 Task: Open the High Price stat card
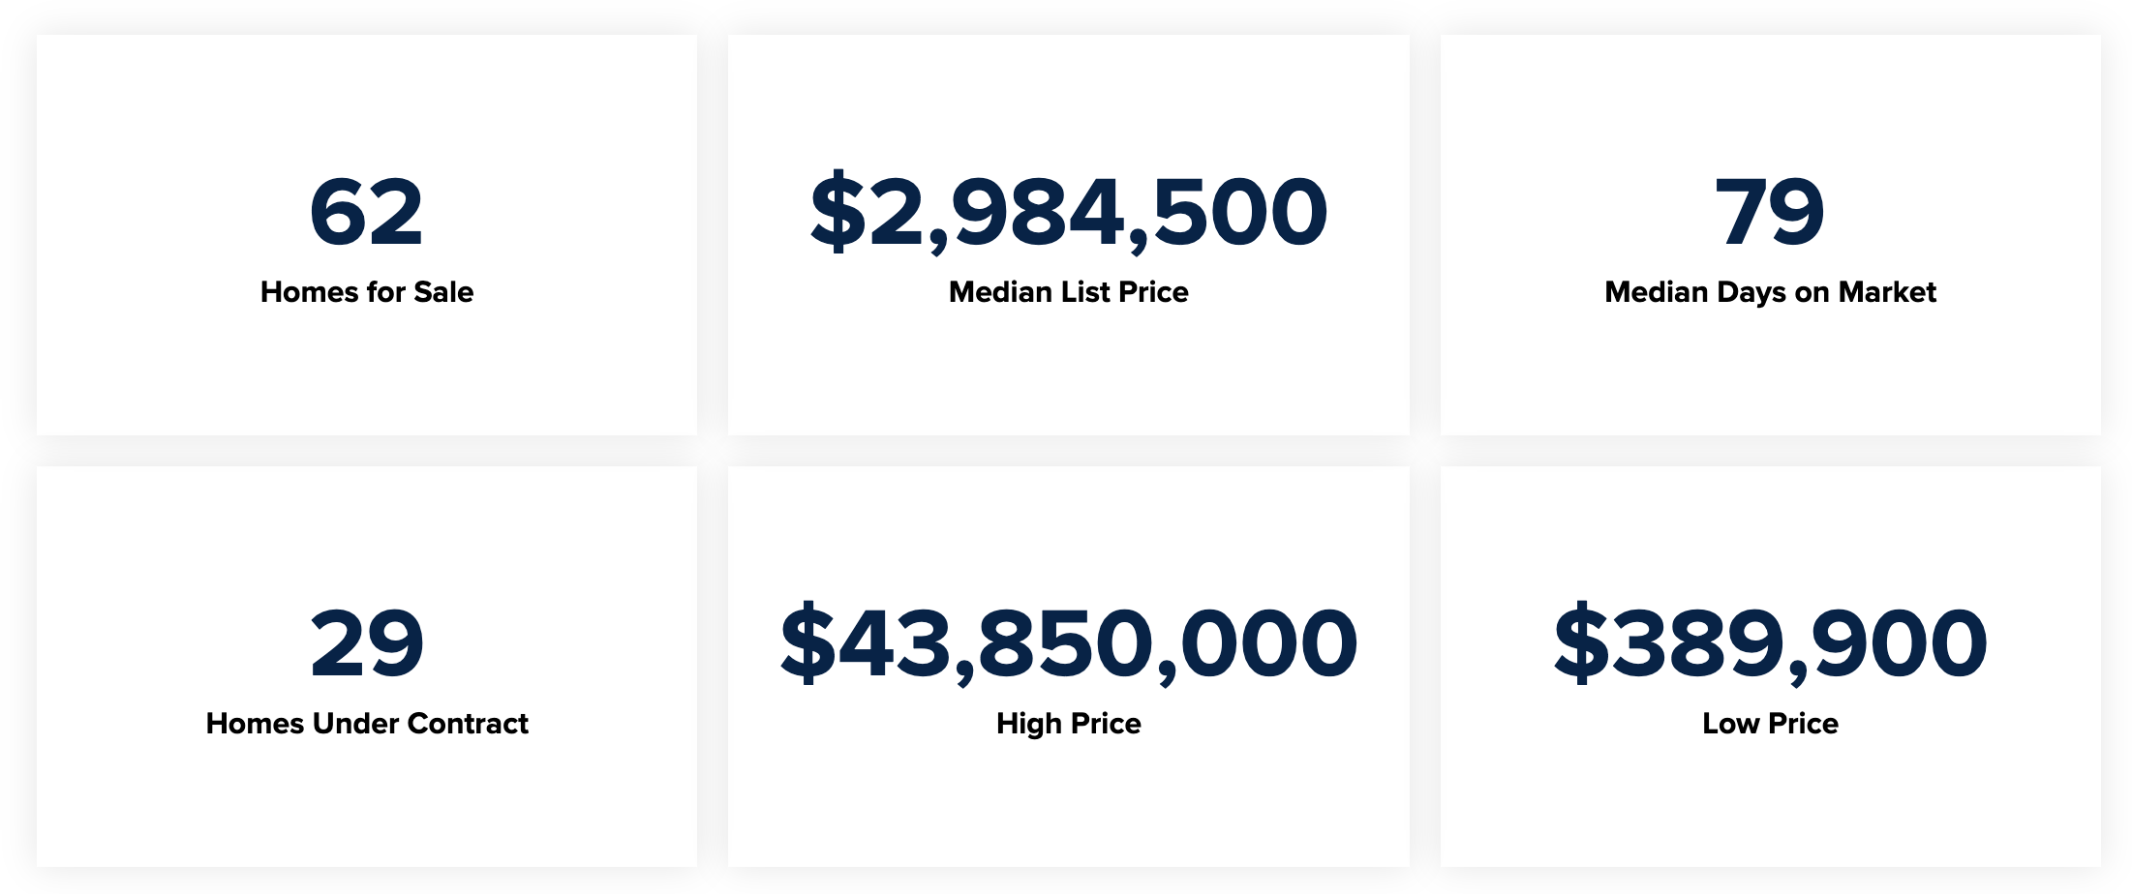(x=1069, y=667)
